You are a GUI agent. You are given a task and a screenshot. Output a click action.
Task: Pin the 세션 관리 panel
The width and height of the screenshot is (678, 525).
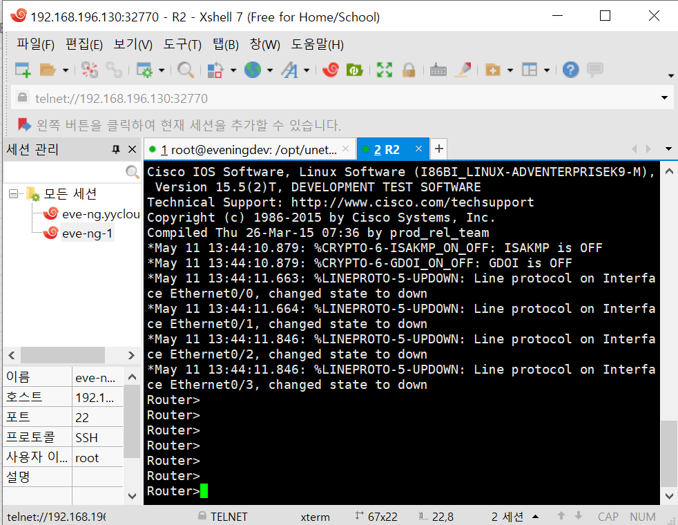116,150
